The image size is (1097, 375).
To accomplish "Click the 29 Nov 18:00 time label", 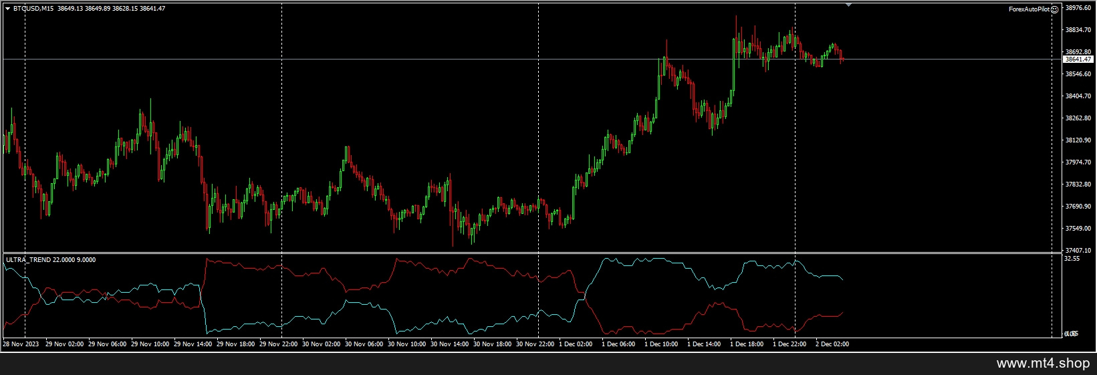I will coord(235,344).
